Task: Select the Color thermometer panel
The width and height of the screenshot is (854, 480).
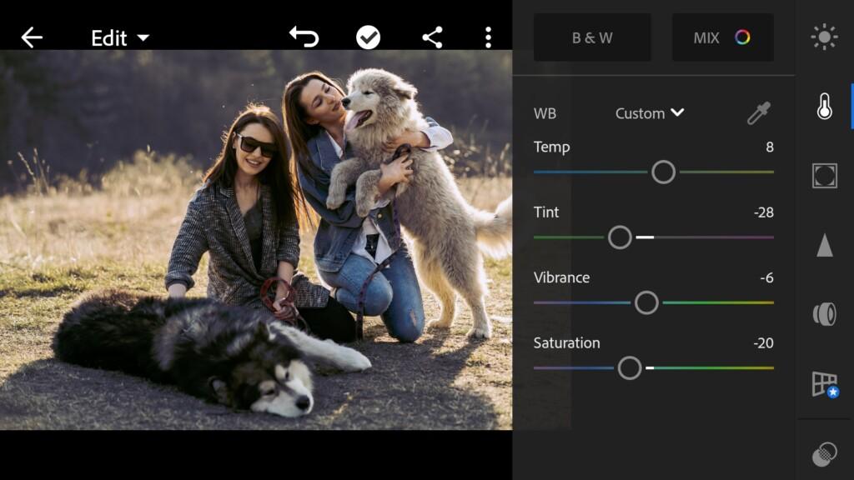Action: click(x=825, y=106)
